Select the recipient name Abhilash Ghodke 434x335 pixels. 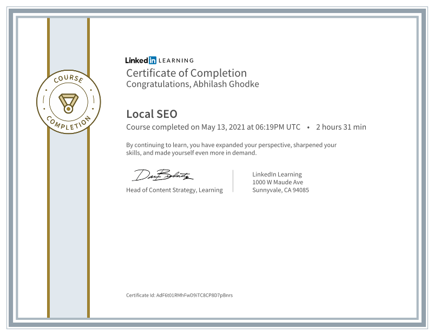[x=227, y=84]
